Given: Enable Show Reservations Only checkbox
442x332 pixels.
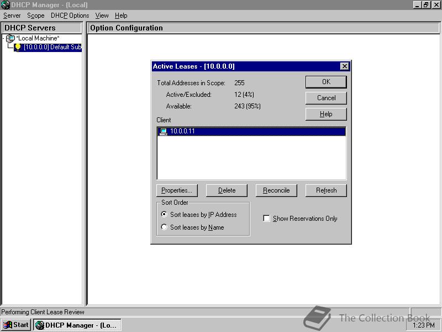Looking at the screenshot, I should click(266, 218).
